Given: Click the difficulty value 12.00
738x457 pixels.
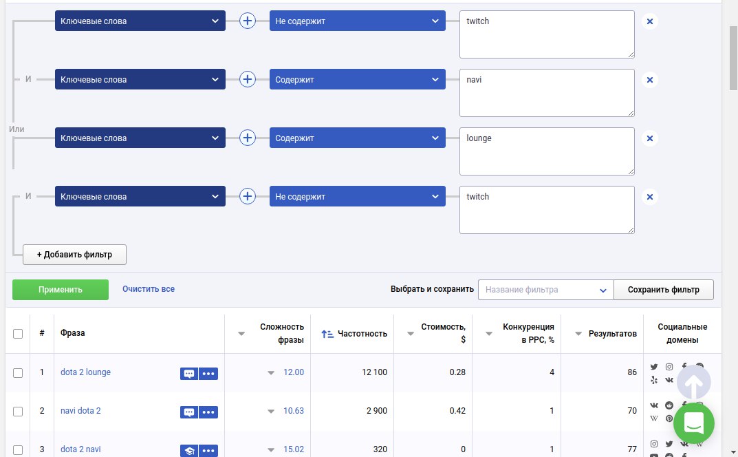Looking at the screenshot, I should [294, 372].
